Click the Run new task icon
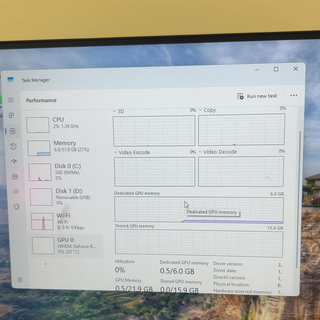Viewport: 320px width, 320px height. coord(240,96)
